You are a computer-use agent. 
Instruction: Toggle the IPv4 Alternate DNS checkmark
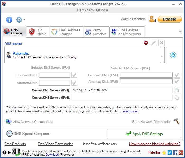(x=74, y=83)
